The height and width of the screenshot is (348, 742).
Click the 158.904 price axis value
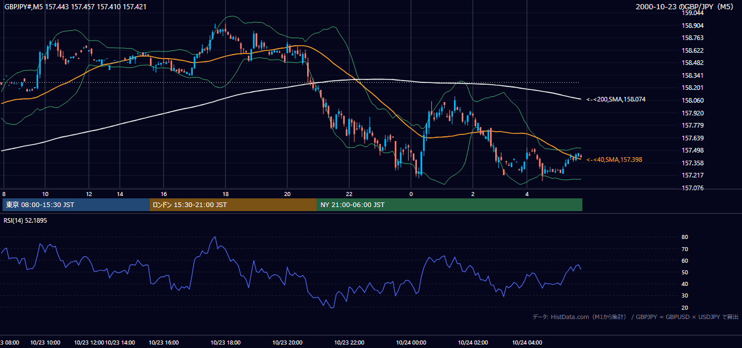(692, 26)
